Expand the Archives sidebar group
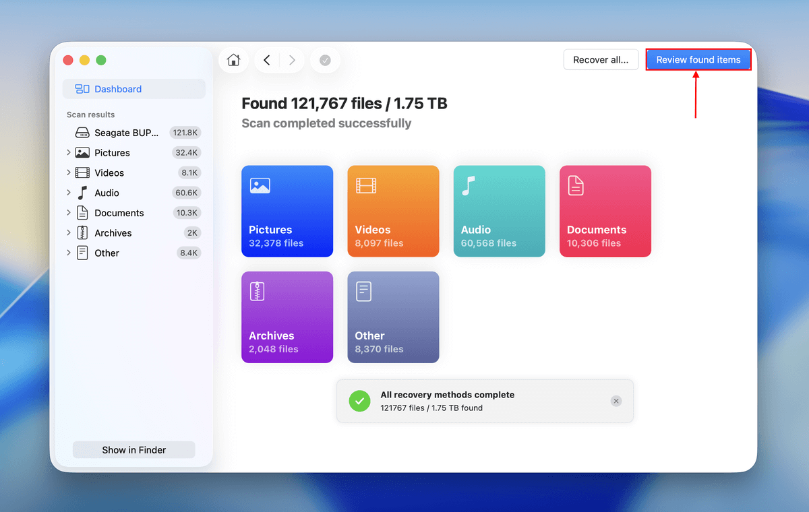The image size is (809, 512). (x=69, y=233)
